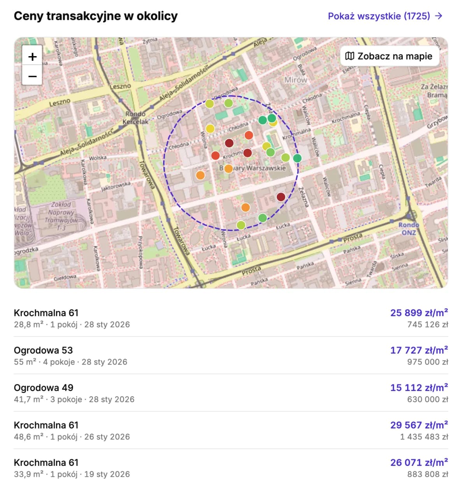Pick yellow marker partly hidden behind teal markers
This screenshot has height=499, width=467.
274,124
